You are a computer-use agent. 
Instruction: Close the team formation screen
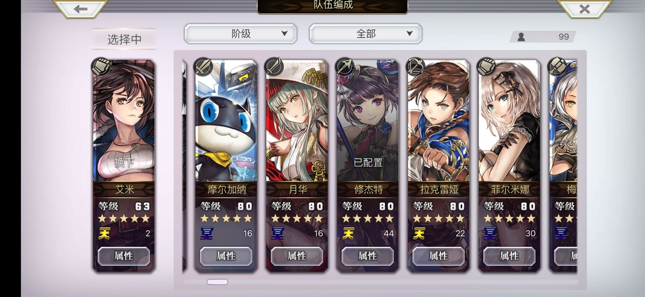point(584,9)
